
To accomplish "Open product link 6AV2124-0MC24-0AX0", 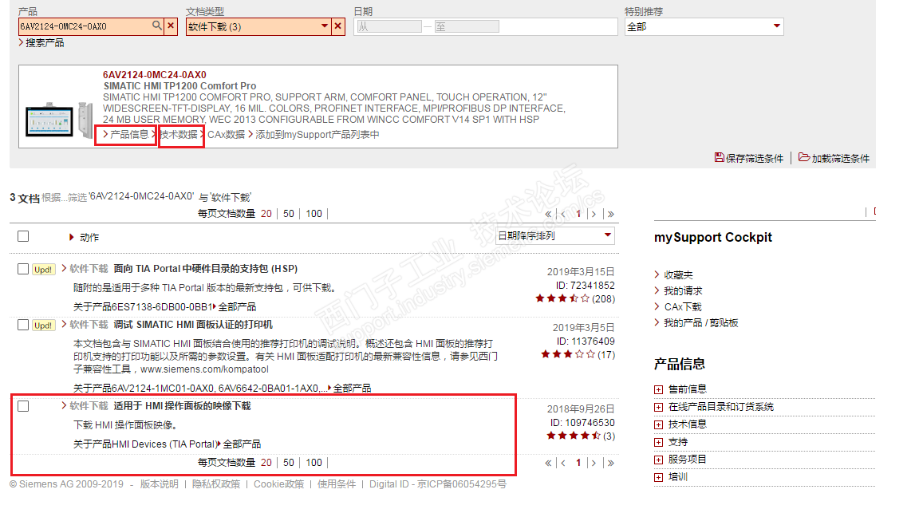I will click(x=155, y=74).
